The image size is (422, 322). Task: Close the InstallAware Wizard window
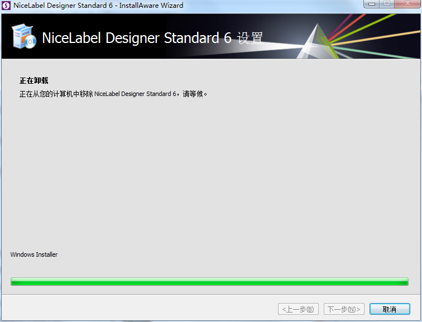click(407, 3)
